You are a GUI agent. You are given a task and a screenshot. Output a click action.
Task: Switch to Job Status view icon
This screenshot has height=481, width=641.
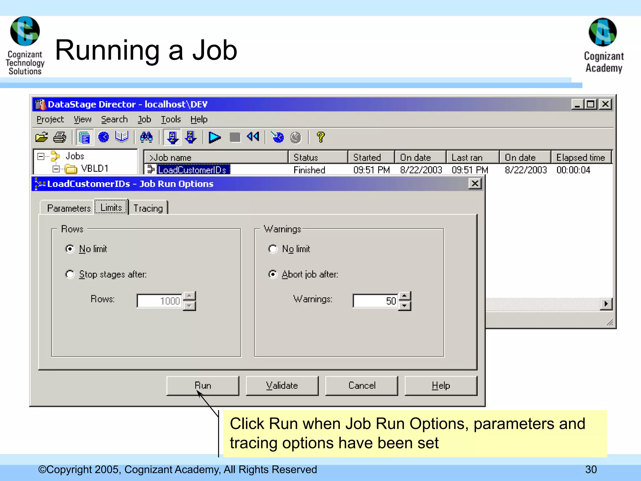(85, 137)
